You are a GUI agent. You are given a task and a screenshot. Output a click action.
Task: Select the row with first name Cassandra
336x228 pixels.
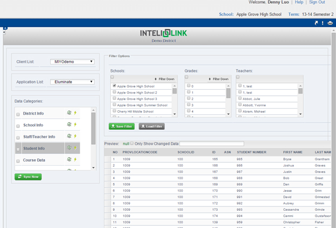click(x=218, y=210)
